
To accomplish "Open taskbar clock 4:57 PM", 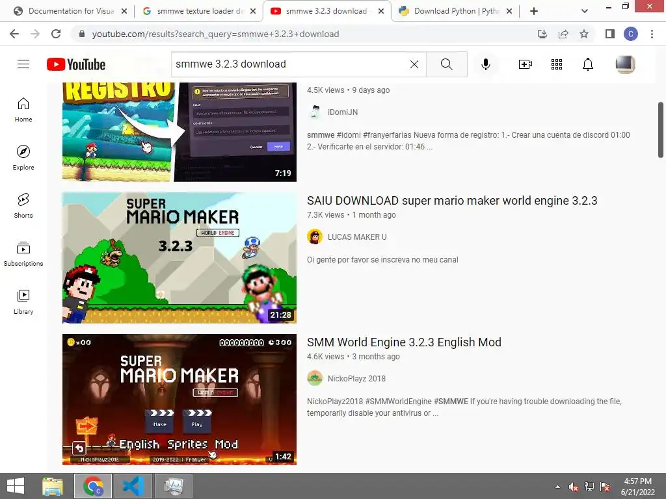I will coord(637,487).
